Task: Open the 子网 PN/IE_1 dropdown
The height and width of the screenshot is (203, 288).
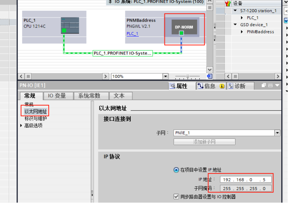Action: (277, 133)
